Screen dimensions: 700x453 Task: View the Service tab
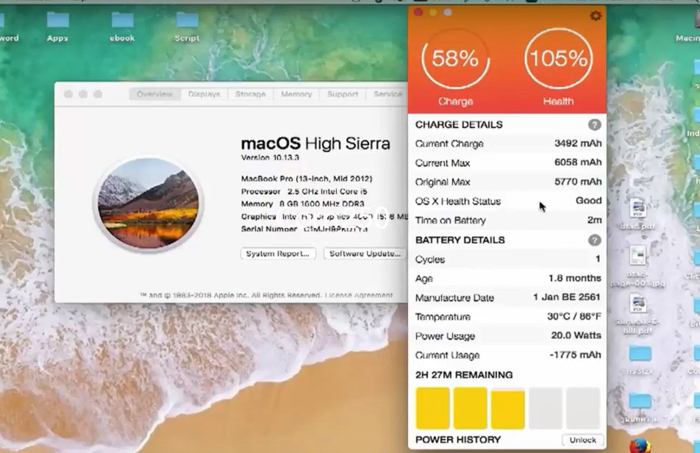[387, 94]
